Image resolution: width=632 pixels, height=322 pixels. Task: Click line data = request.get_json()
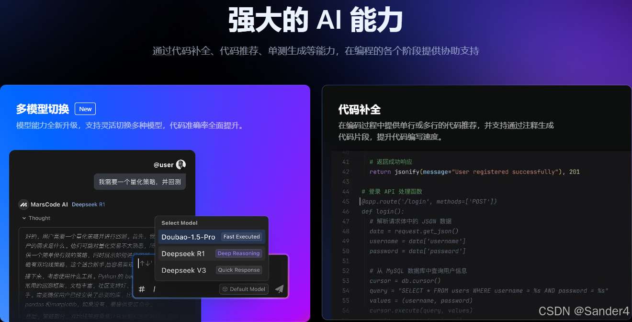click(414, 231)
